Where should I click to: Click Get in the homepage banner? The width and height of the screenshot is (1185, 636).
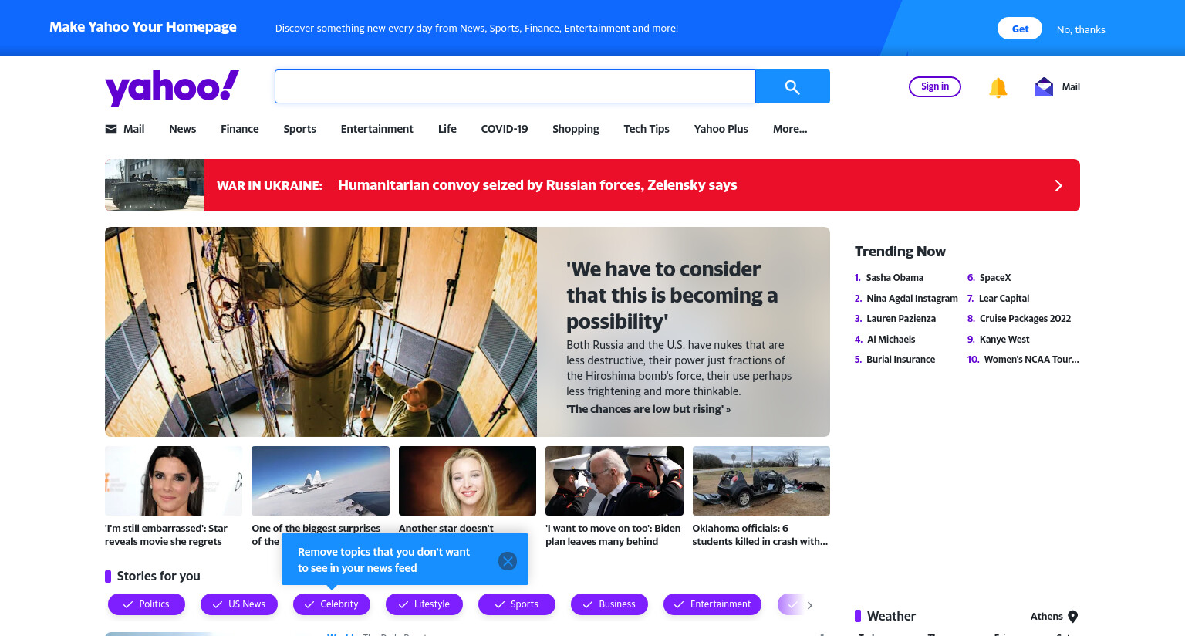pos(1021,29)
